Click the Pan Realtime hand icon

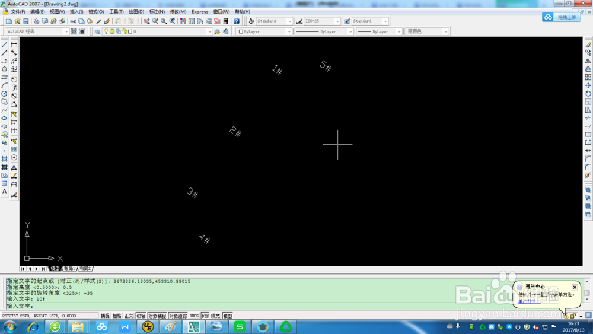pos(146,21)
